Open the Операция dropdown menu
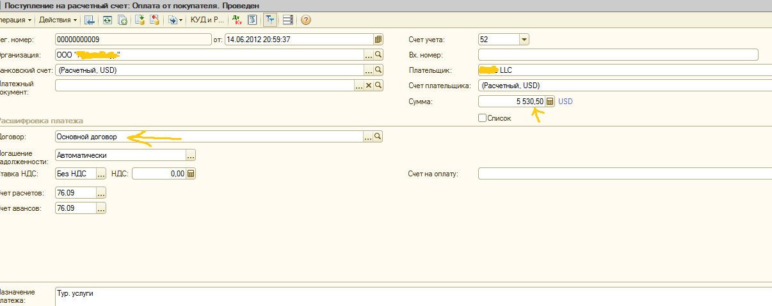This screenshot has height=306, width=772. pyautogui.click(x=16, y=20)
